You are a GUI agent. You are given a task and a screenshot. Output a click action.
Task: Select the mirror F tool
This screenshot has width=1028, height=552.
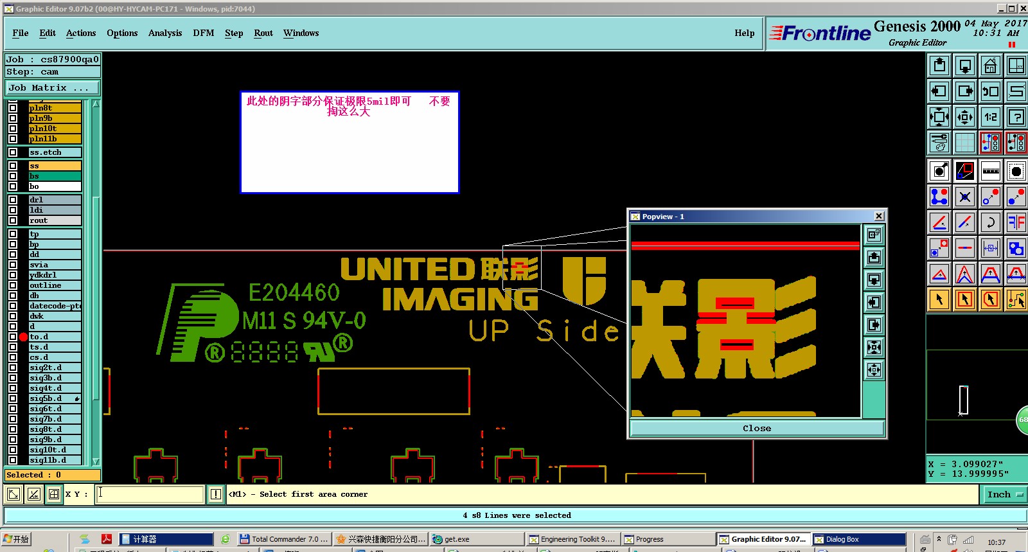click(1016, 222)
